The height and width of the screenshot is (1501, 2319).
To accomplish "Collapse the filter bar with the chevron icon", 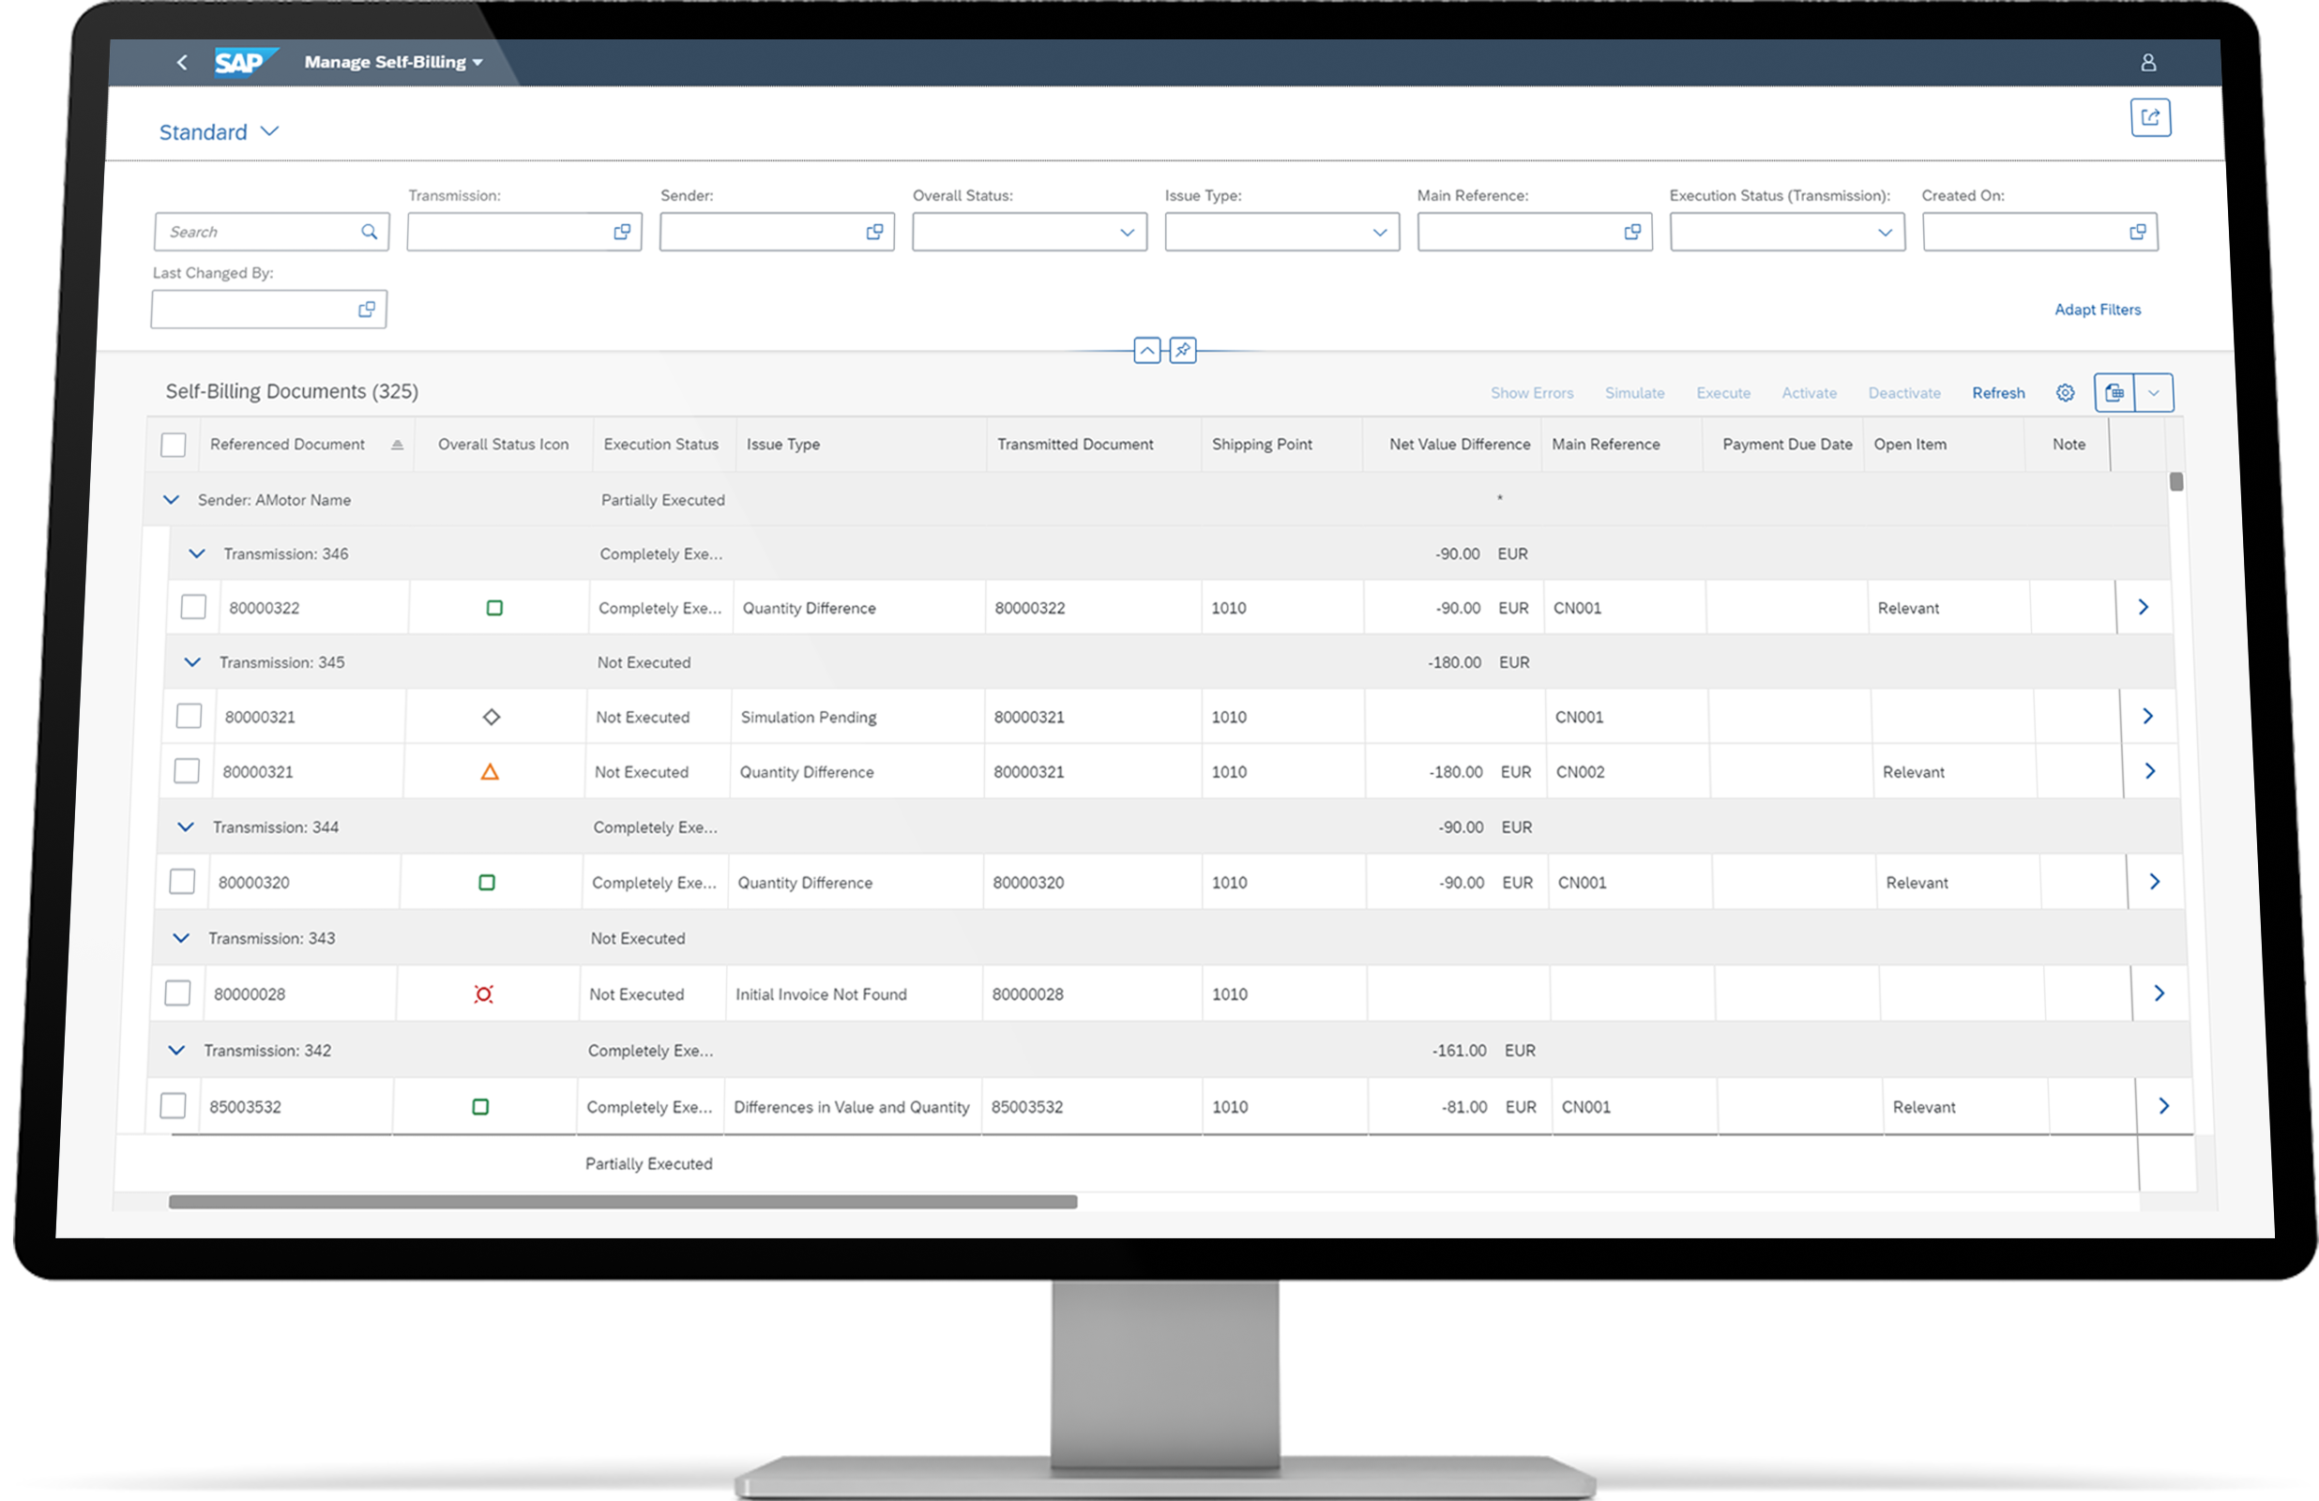I will [x=1148, y=350].
